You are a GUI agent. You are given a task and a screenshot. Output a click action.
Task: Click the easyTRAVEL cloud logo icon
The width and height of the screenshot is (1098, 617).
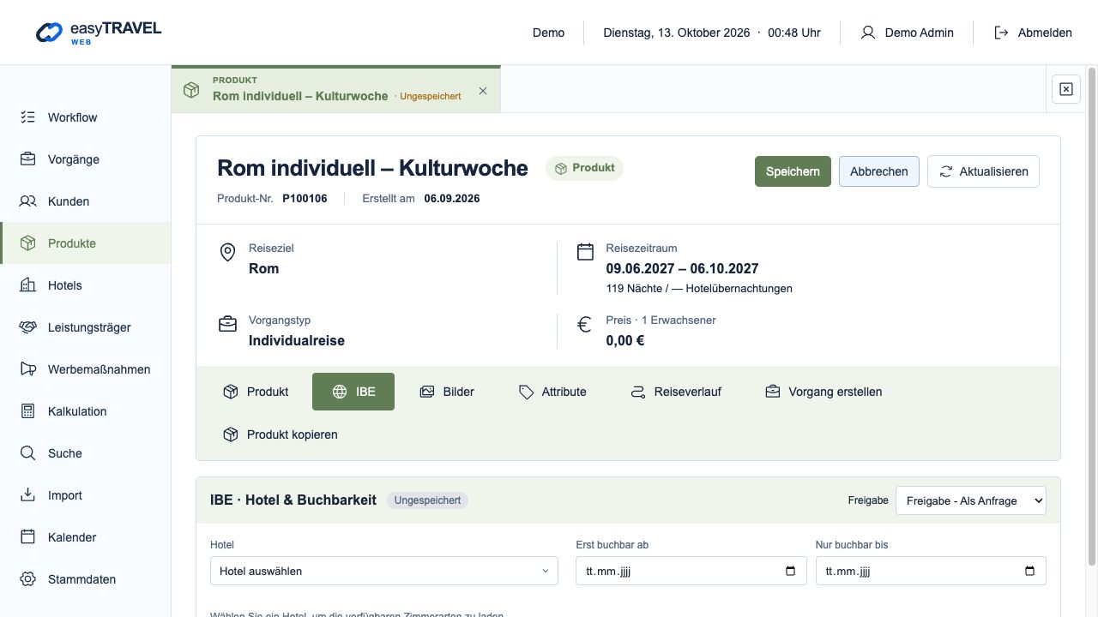pyautogui.click(x=49, y=32)
